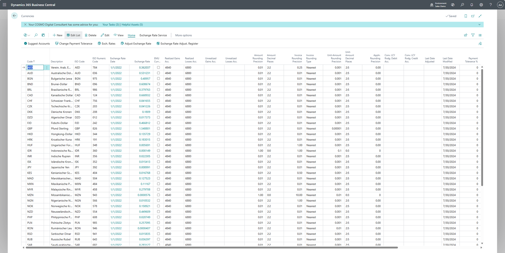The height and width of the screenshot is (253, 505).
Task: Toggle EMU Currency checkbox for AED
Action: [158, 68]
